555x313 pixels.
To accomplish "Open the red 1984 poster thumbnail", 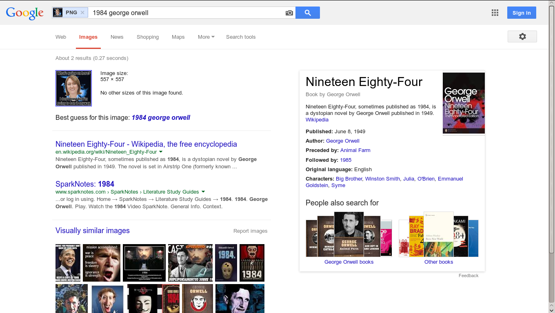I will [252, 263].
